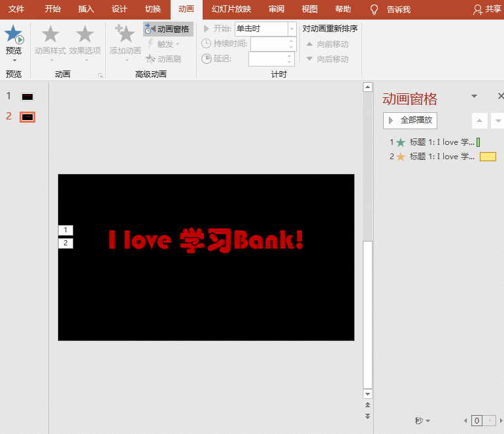Viewport: 504px width, 434px height.
Task: Click 向前移动 move earlier arrow
Action: 311,44
